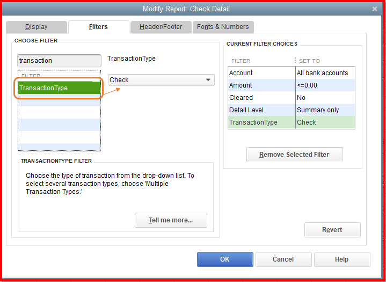Select the Account row in current filters
Image resolution: width=386 pixels, height=282 pixels.
[x=292, y=73]
